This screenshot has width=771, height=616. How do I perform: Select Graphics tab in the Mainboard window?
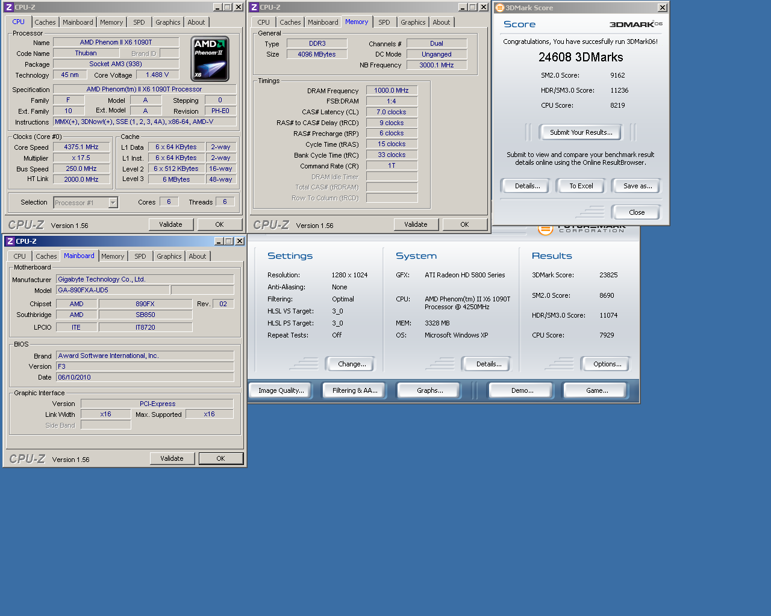169,256
